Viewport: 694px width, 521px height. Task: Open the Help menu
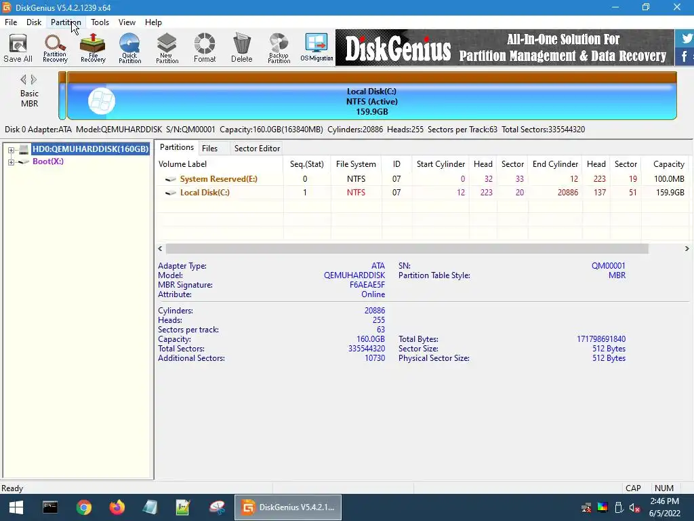153,22
